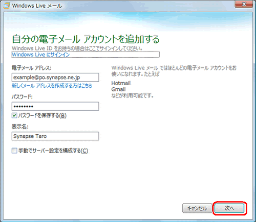Image resolution: width=256 pixels, height=222 pixels.
Task: Click the Hotmail text
Action: tap(121, 83)
